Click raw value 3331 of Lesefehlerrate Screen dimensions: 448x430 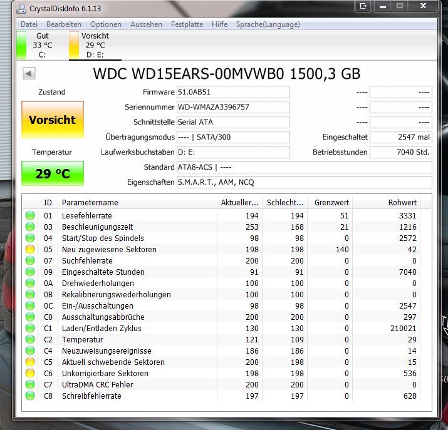[x=408, y=216]
